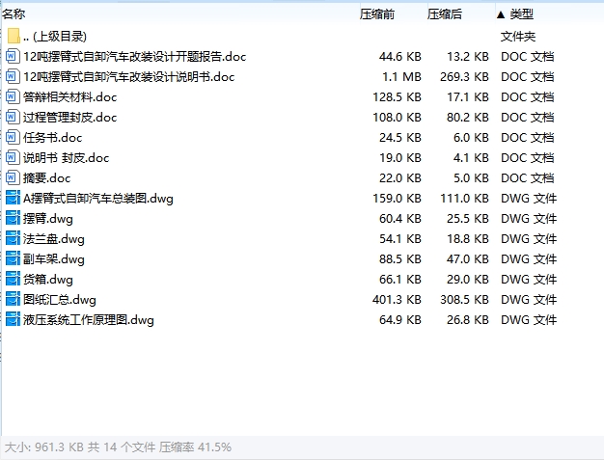This screenshot has width=604, height=460.
Task: Select file 答辩相关材料.doc
Action: point(69,97)
